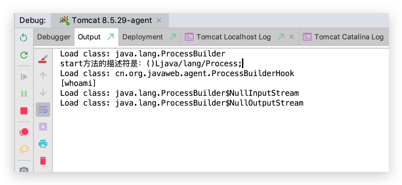The height and width of the screenshot is (185, 402).
Task: Toggle soft-wrap for console output
Action: point(43,110)
